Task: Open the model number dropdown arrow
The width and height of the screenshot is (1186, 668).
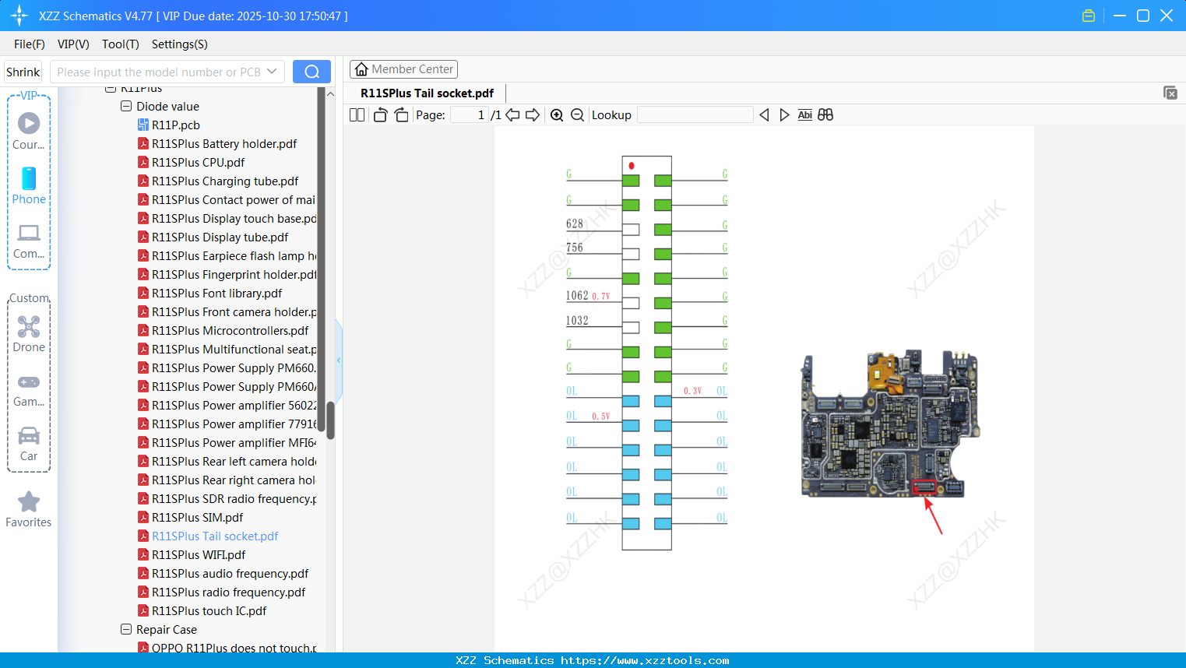Action: tap(272, 72)
